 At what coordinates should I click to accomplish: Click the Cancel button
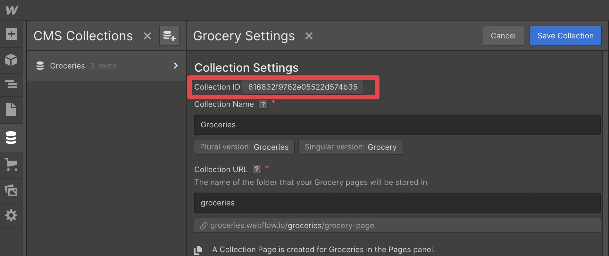click(503, 36)
